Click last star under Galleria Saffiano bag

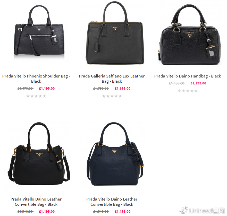click(120, 96)
